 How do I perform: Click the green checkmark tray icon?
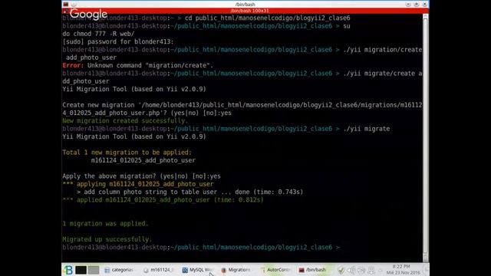coord(341,270)
